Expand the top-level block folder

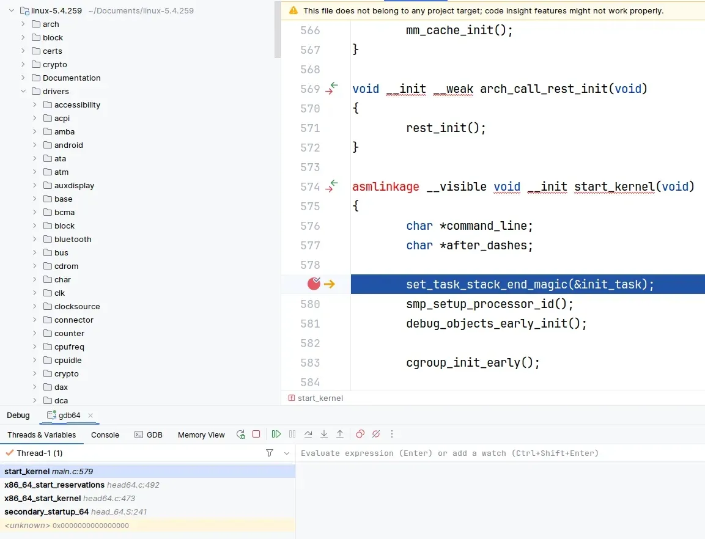pyautogui.click(x=23, y=37)
